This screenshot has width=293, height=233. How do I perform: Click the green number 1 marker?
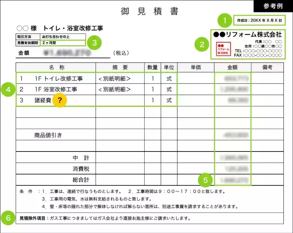[224, 19]
